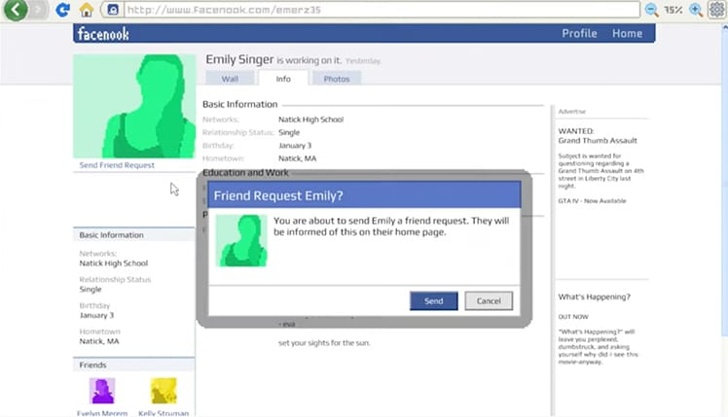Click the Evelyn friend name link
This screenshot has height=417, width=728.
[x=102, y=413]
